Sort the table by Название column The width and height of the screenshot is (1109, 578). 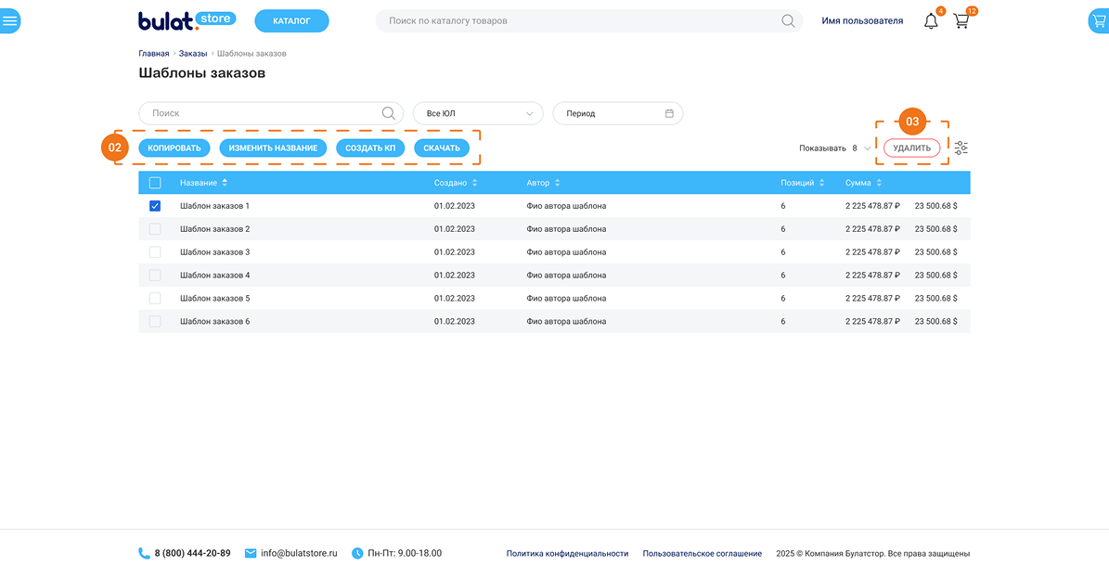pyautogui.click(x=225, y=183)
